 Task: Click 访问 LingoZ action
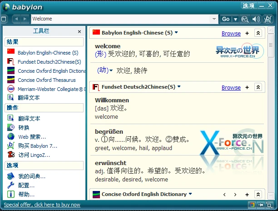(34, 155)
